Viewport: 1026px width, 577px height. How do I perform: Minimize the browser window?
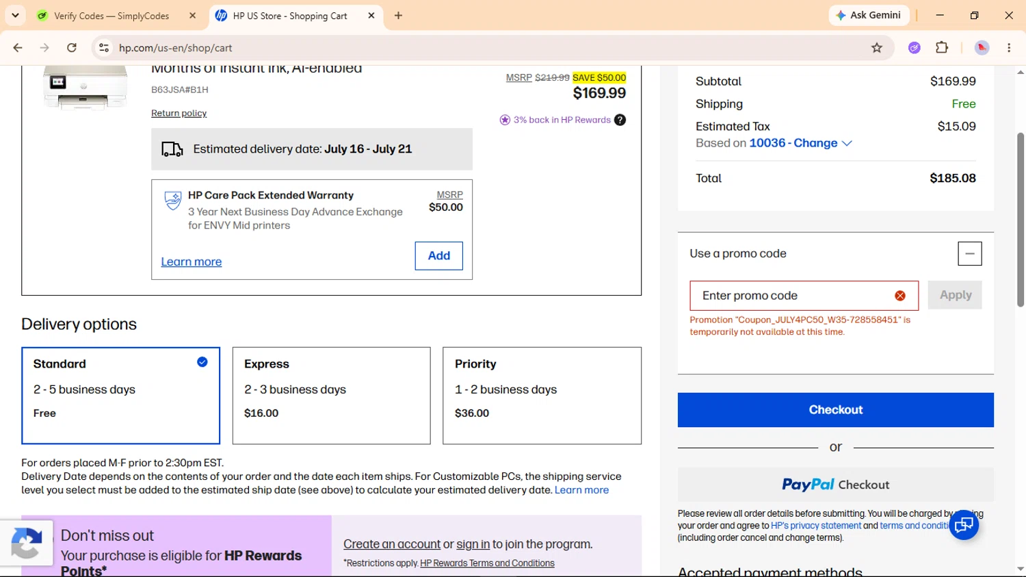[940, 15]
